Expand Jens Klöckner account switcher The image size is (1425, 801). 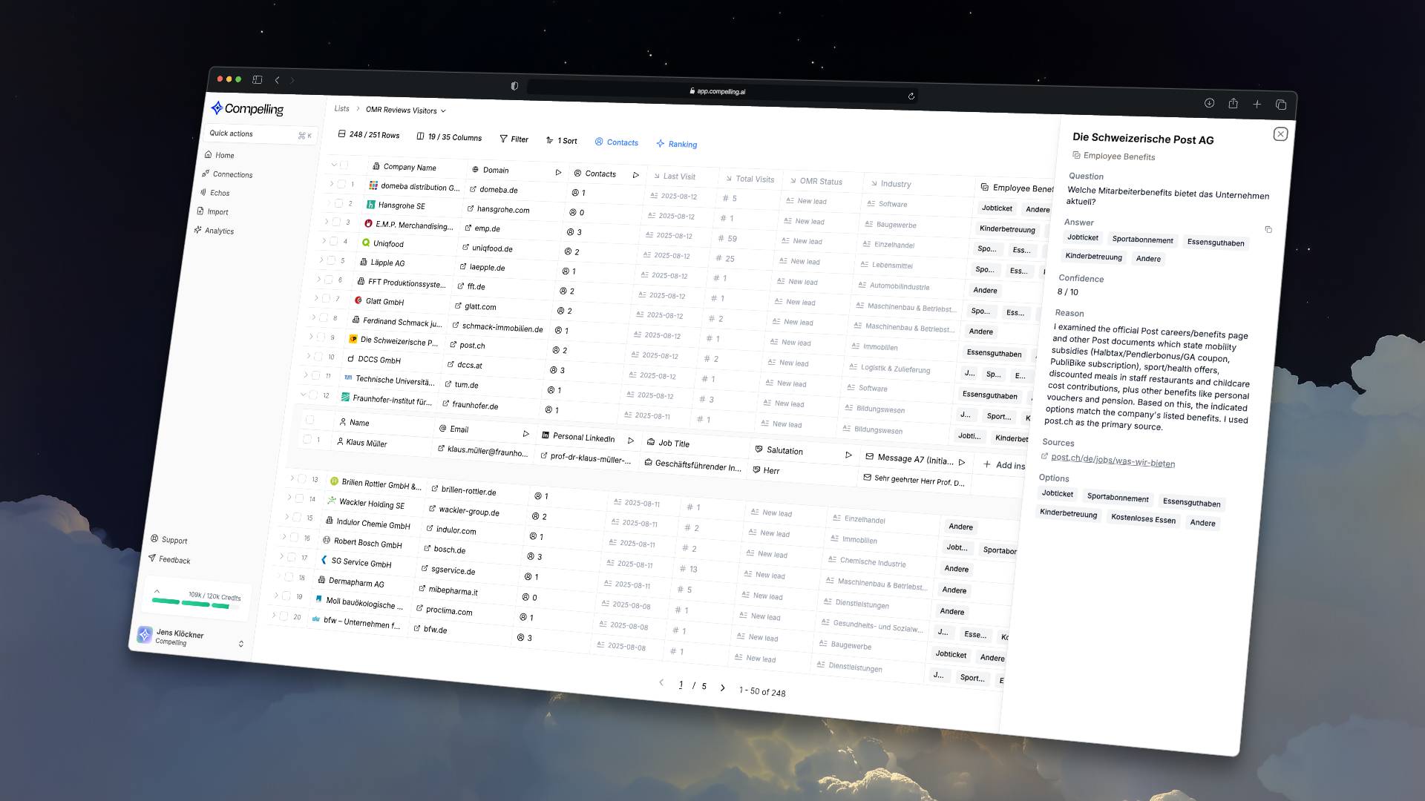(240, 644)
